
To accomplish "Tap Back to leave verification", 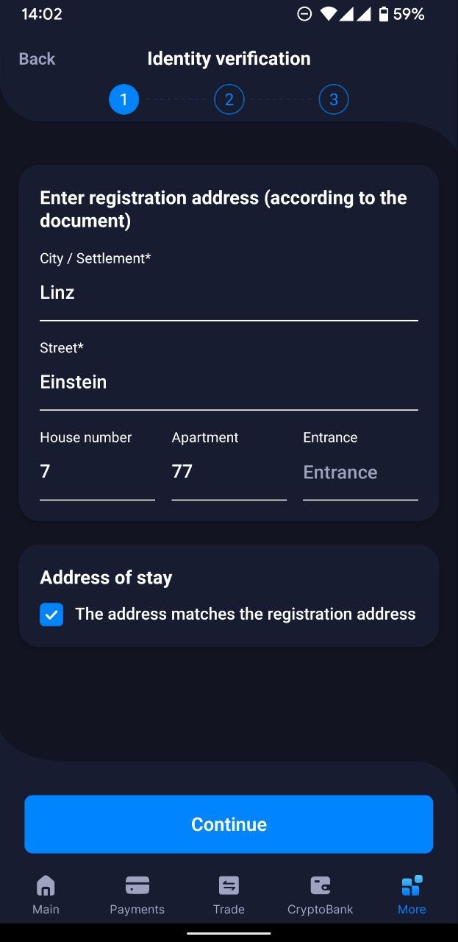I will tap(37, 59).
